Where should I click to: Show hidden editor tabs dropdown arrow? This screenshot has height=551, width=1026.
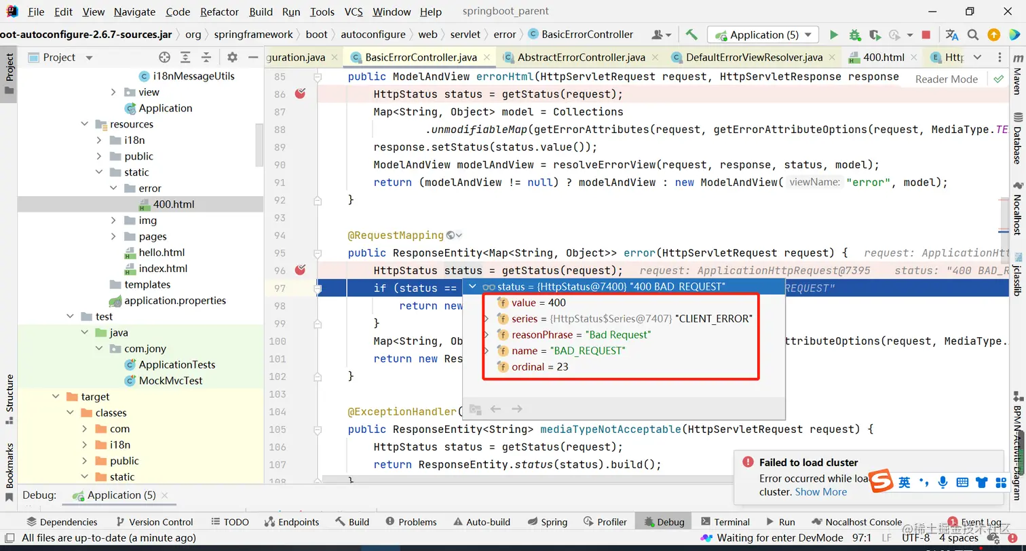pos(978,58)
